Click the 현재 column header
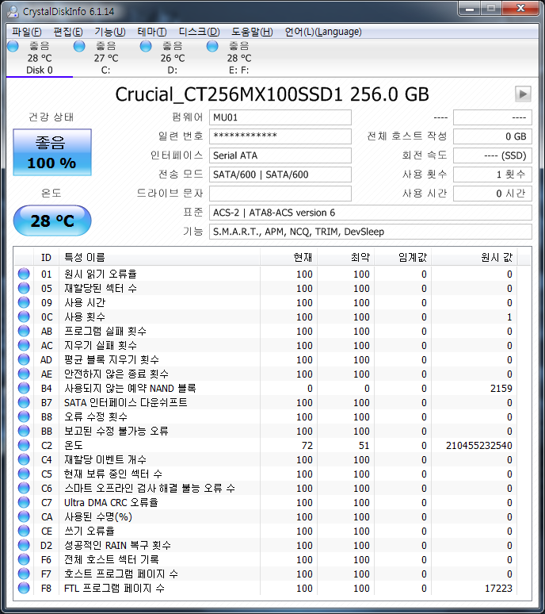 [288, 257]
